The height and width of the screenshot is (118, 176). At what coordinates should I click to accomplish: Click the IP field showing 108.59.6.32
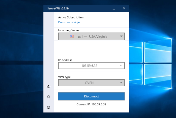tap(91, 66)
